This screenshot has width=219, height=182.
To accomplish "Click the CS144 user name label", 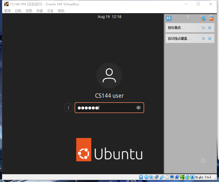I will click(109, 96).
